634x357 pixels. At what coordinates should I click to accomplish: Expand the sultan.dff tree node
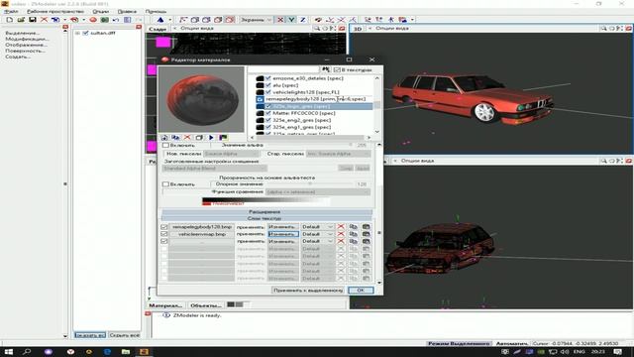pyautogui.click(x=77, y=33)
